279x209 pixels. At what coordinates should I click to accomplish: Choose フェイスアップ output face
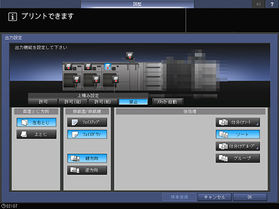(x=87, y=122)
